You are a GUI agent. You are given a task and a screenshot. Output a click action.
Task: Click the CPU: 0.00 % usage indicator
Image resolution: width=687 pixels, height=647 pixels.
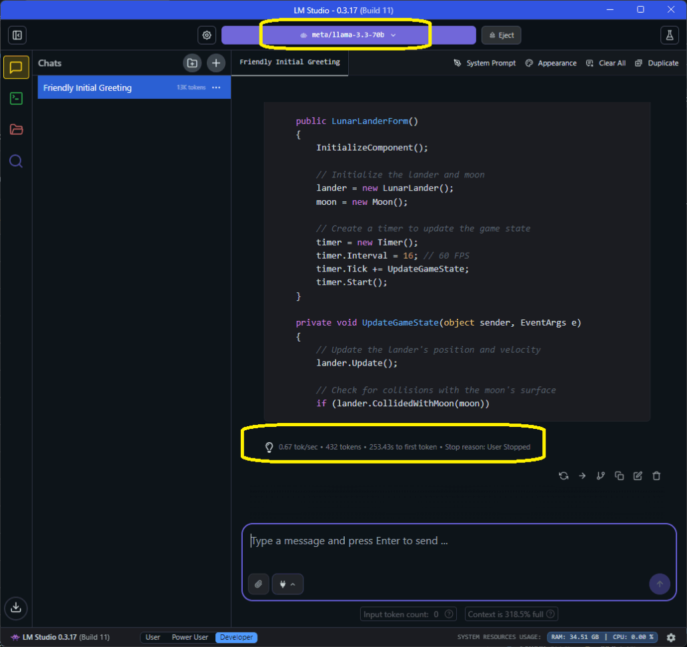pos(633,637)
